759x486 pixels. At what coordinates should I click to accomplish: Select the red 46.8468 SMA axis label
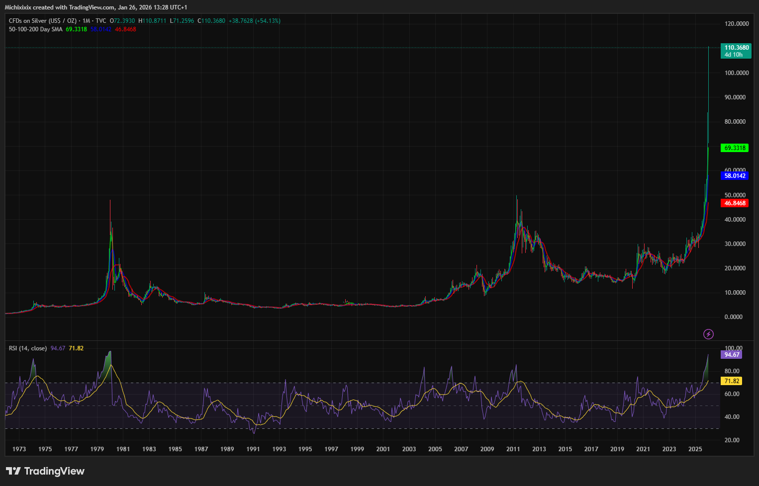(x=735, y=203)
